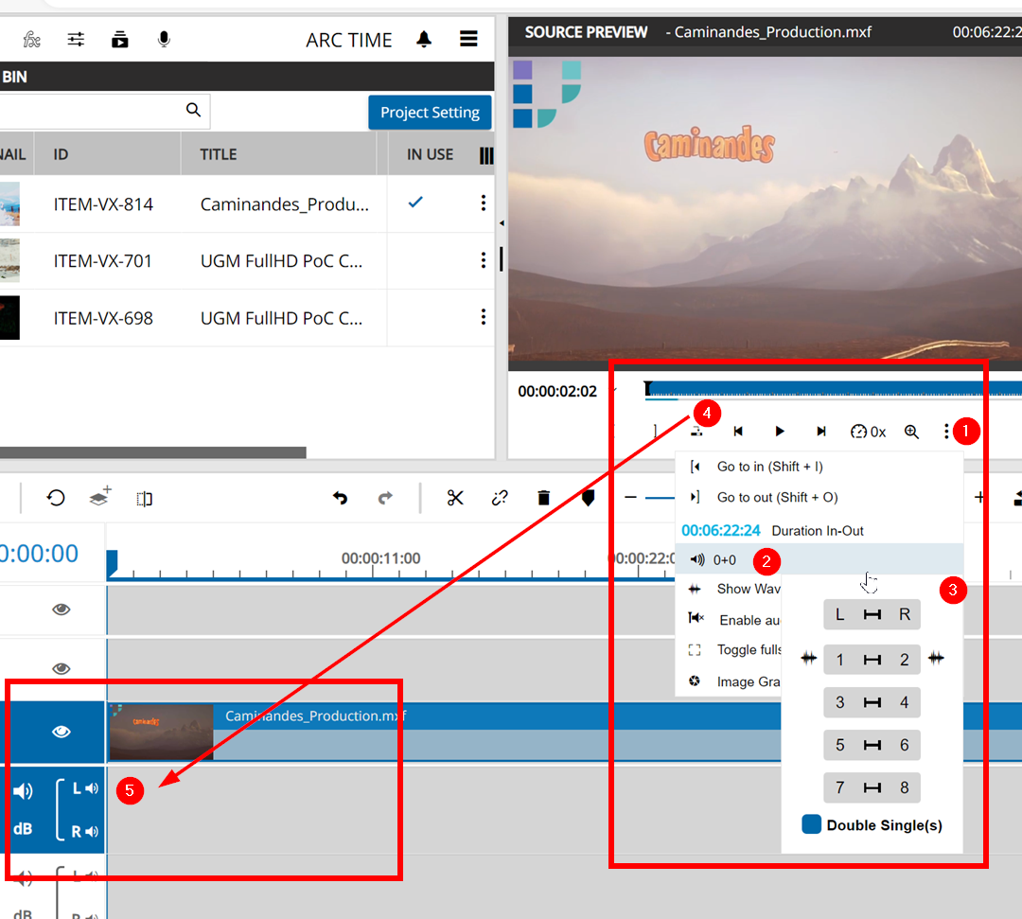
Task: Cut the clip with the scissors tool
Action: tap(455, 497)
